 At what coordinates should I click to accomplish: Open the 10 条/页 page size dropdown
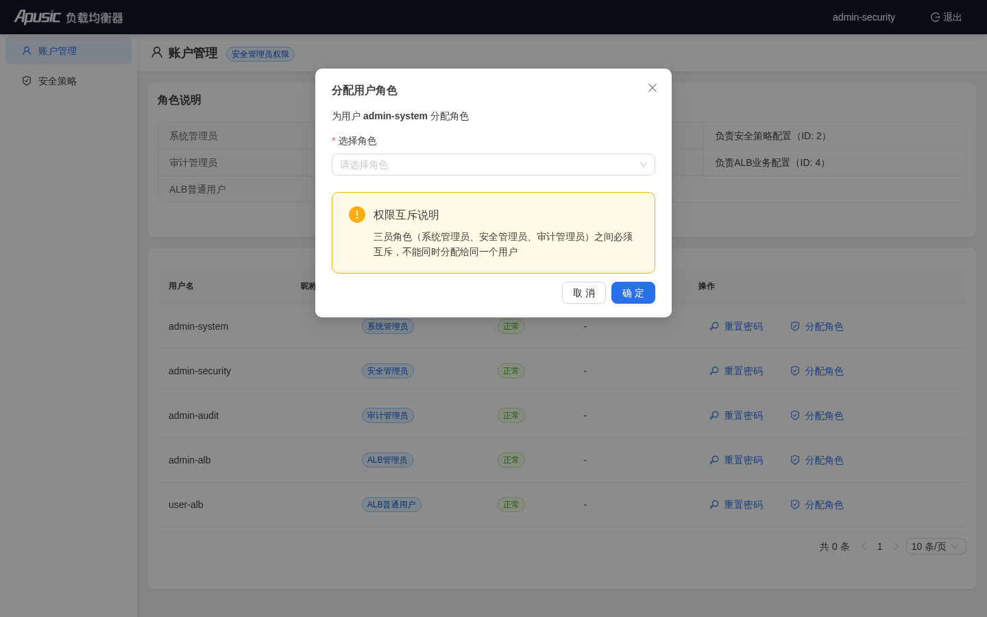(936, 546)
